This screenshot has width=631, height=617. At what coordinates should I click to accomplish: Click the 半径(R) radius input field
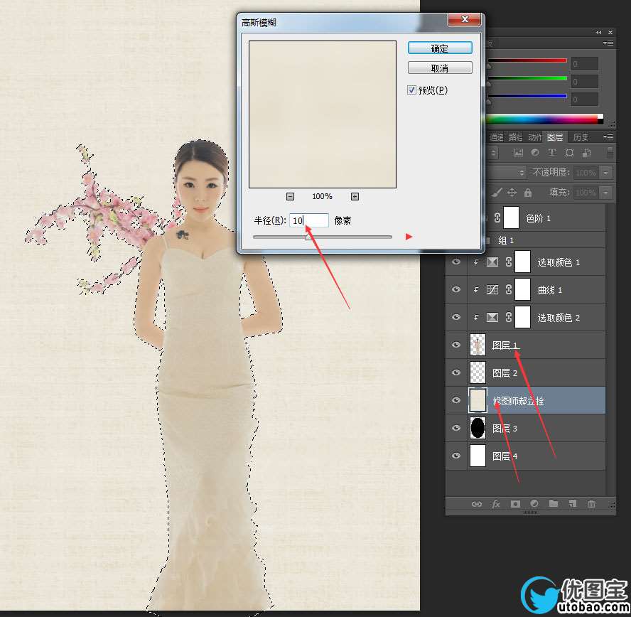[309, 220]
